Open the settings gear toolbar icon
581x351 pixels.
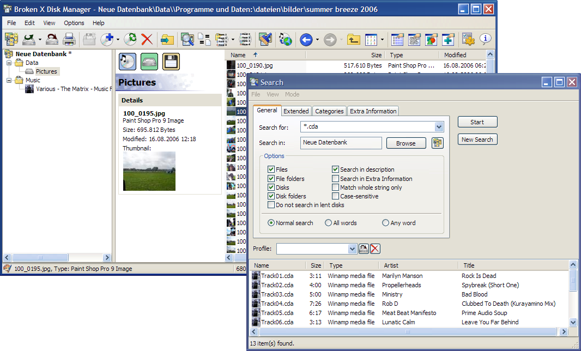467,39
